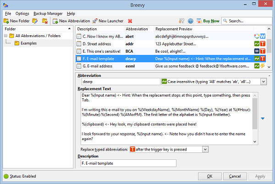Click the edit folder pencil icon
The width and height of the screenshot is (275, 184).
click(x=35, y=21)
